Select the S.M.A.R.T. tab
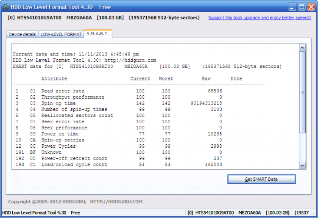Screen dimensions: 318x218 click(98, 33)
